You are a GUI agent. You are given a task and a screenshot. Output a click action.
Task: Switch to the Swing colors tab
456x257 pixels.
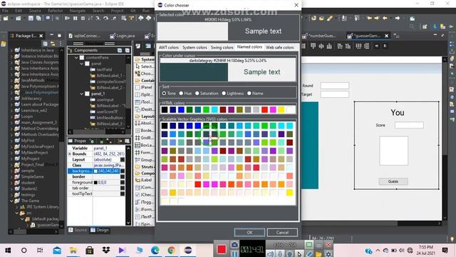tap(222, 48)
